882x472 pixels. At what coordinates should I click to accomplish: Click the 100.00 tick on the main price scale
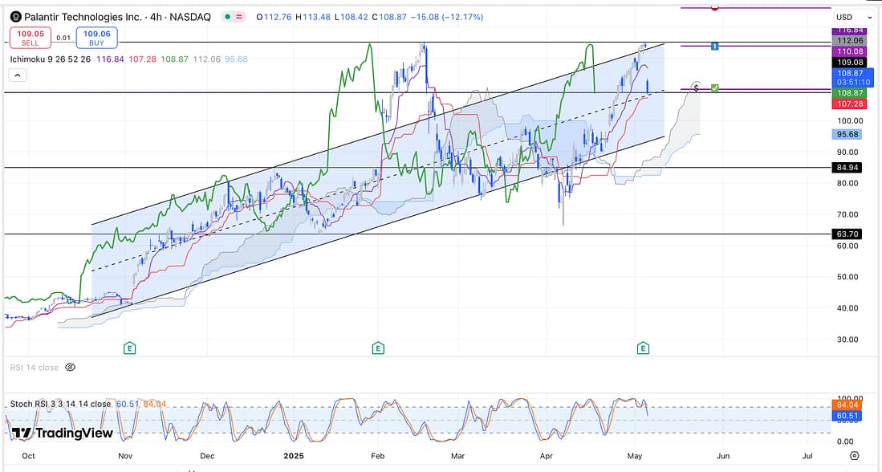coord(850,120)
